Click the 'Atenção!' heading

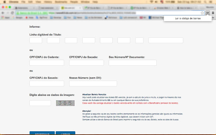pyautogui.click(x=87, y=111)
